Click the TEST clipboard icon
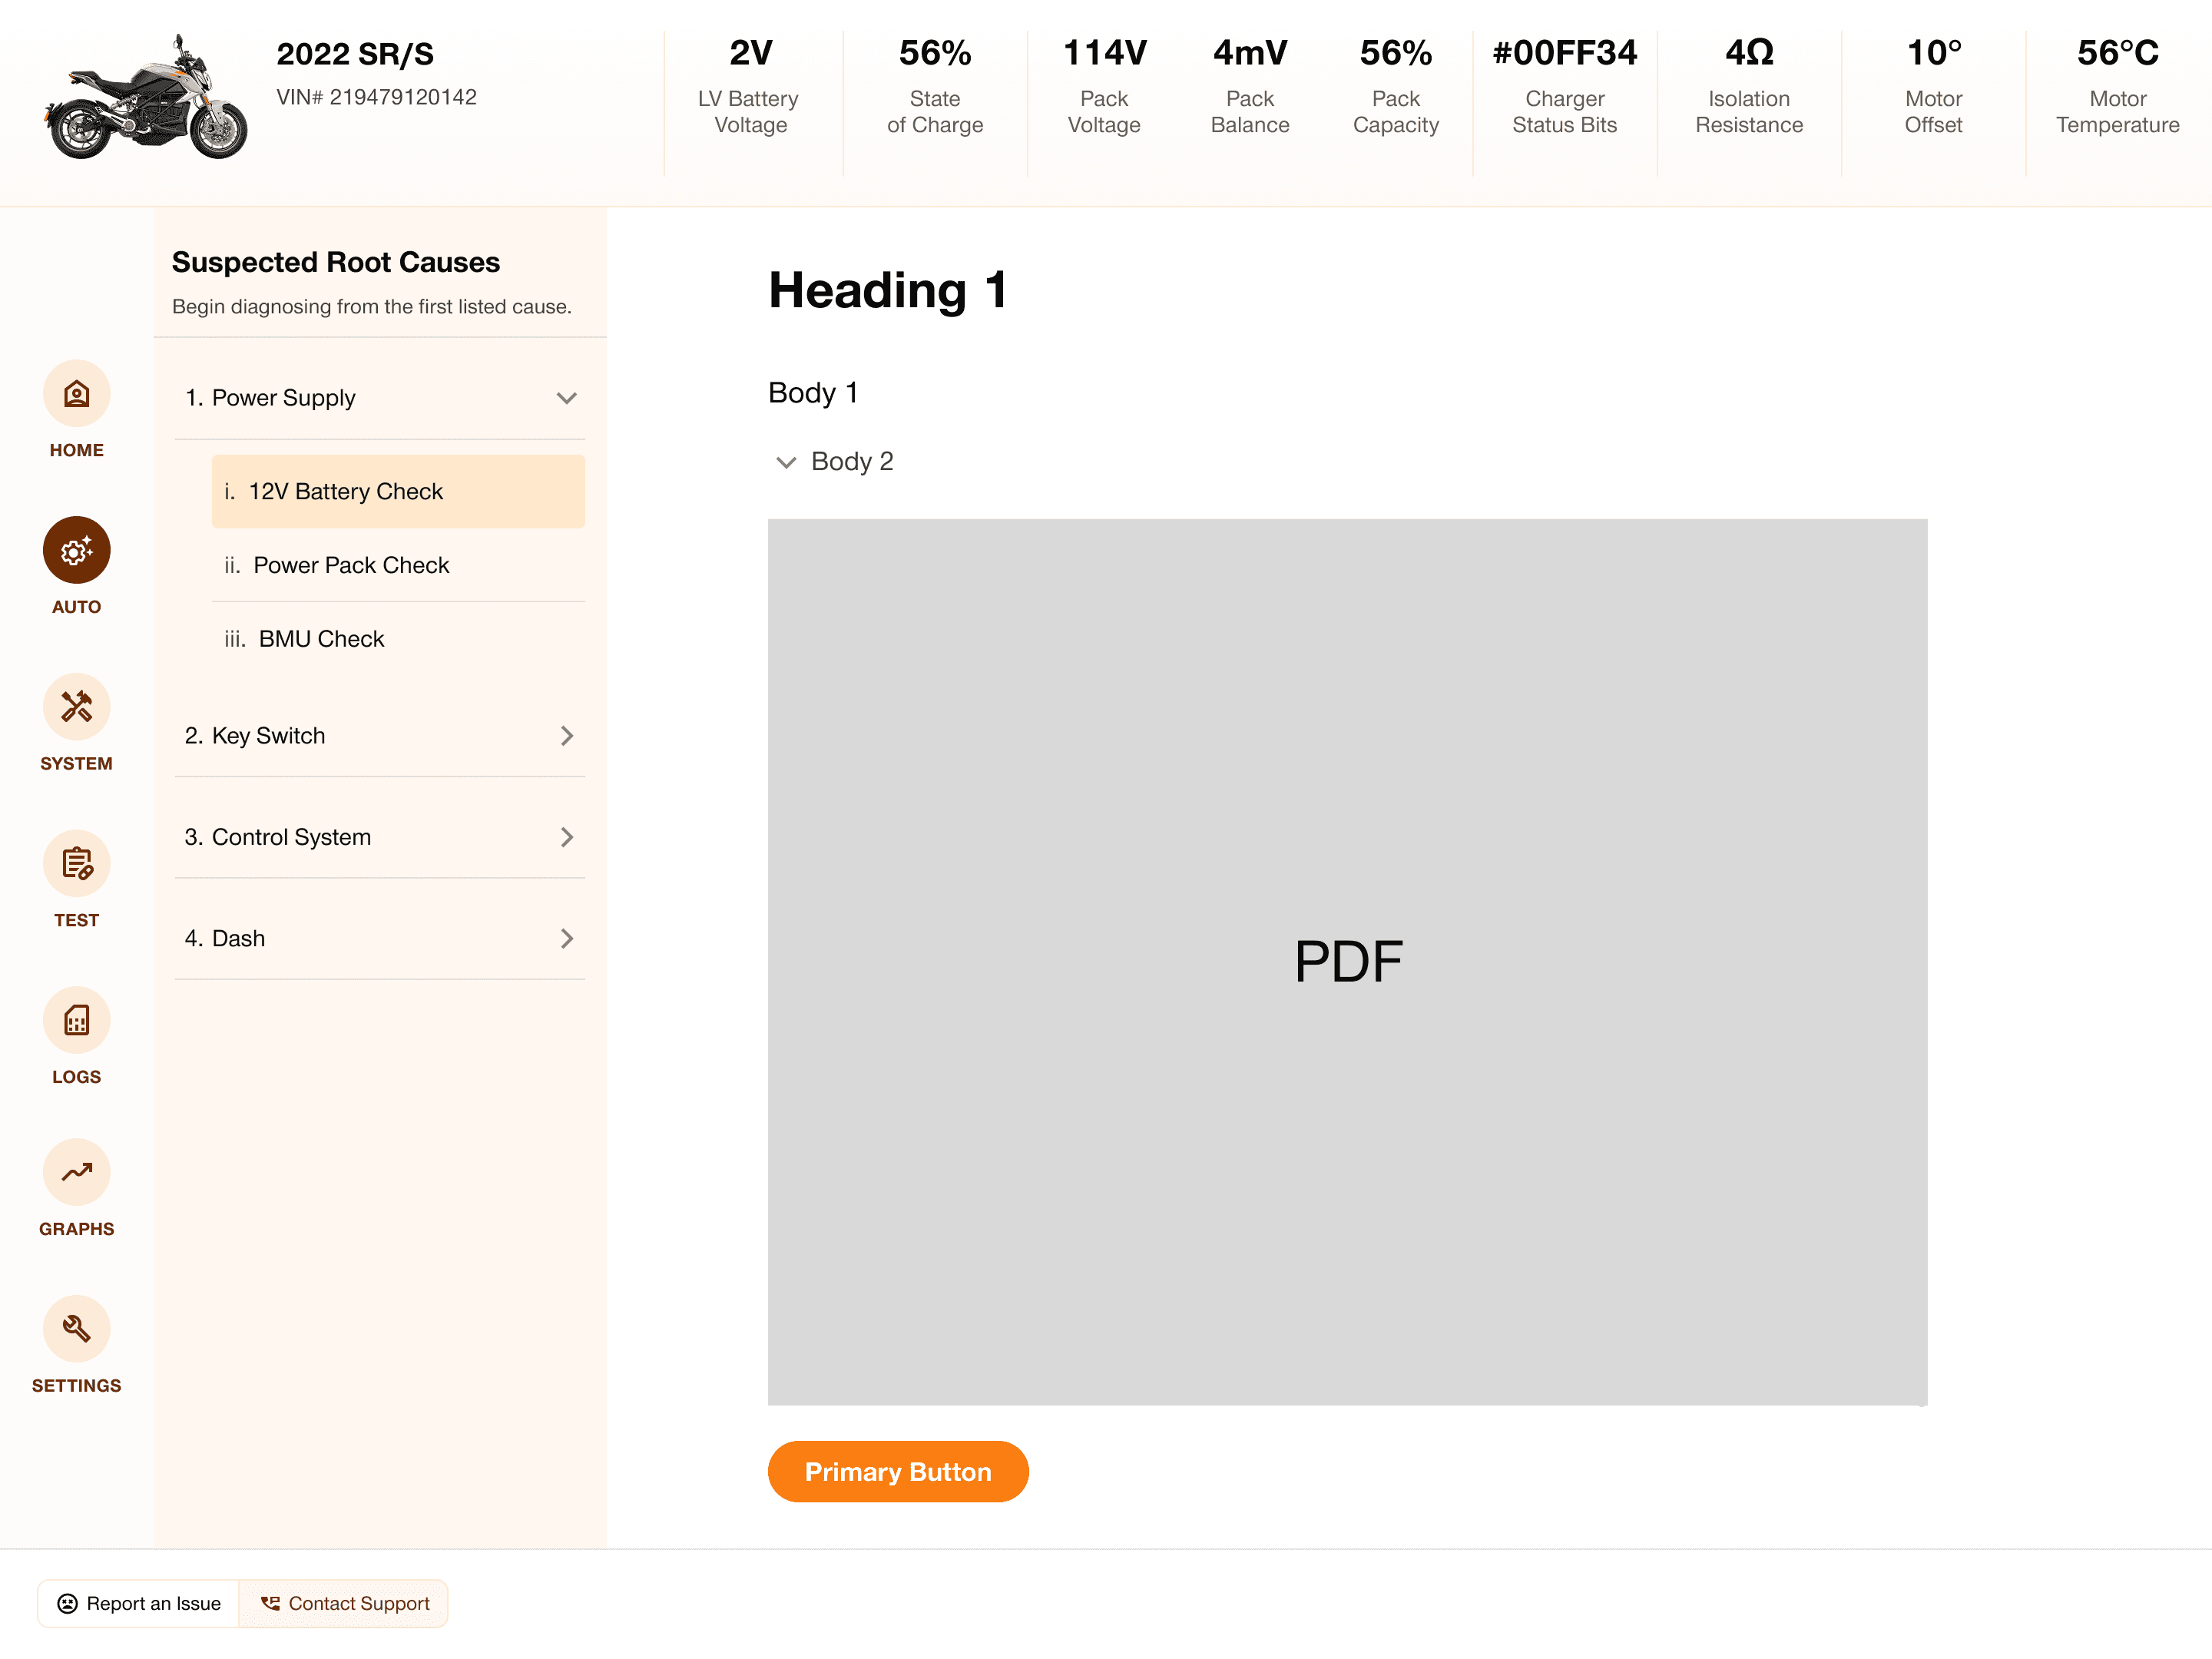The image size is (2212, 1659). click(76, 864)
